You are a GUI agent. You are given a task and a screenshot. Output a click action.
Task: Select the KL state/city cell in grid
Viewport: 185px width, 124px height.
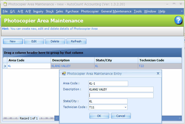point(116,66)
